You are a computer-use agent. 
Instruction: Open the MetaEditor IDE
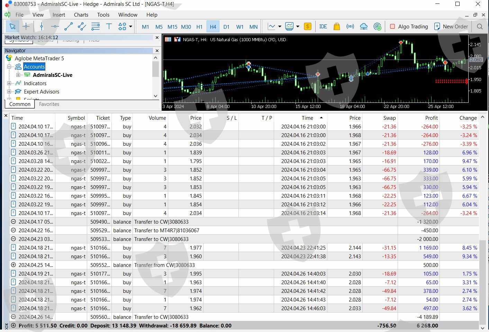click(323, 27)
